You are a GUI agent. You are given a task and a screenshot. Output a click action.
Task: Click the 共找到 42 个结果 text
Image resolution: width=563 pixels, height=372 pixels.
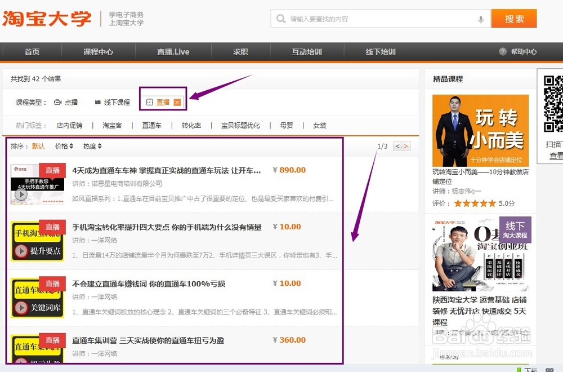click(35, 79)
